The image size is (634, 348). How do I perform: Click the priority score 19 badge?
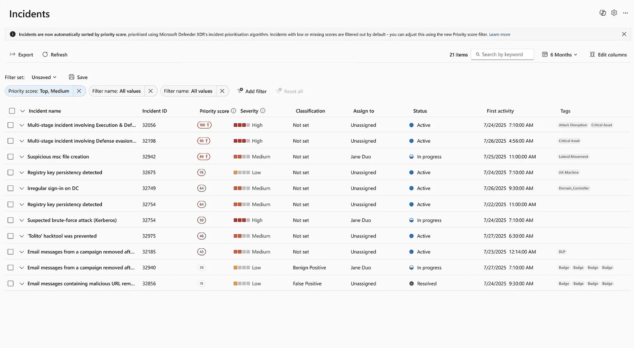[201, 283]
